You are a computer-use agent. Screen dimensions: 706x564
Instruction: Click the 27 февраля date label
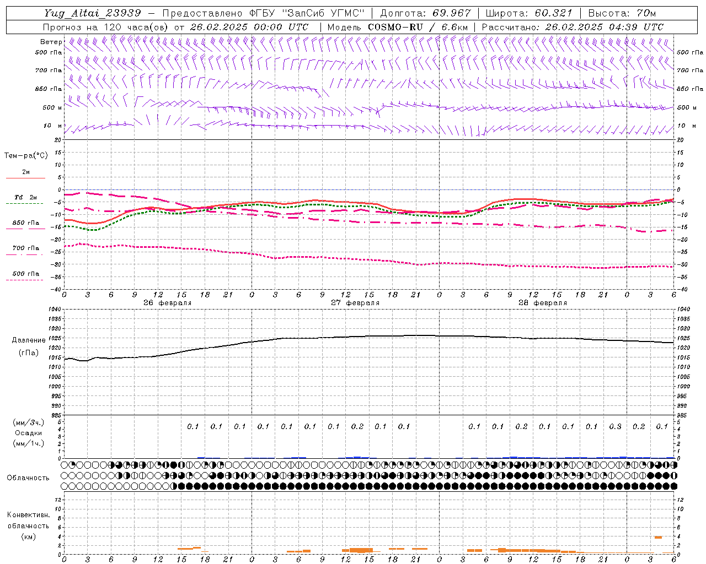355,303
